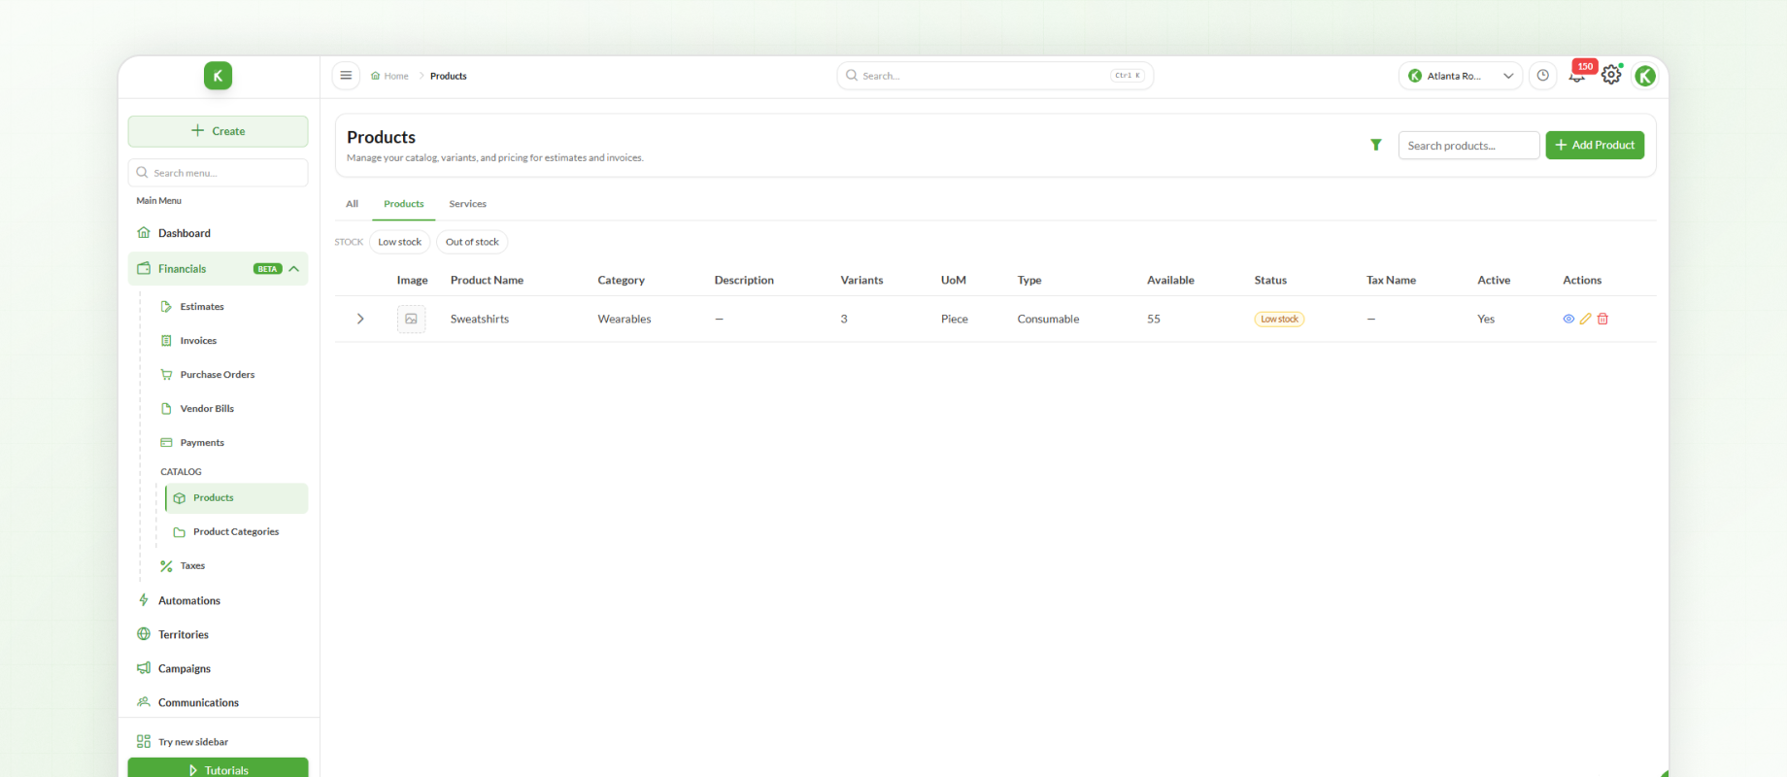1787x777 pixels.
Task: Click the green filter funnel icon
Action: click(x=1375, y=145)
